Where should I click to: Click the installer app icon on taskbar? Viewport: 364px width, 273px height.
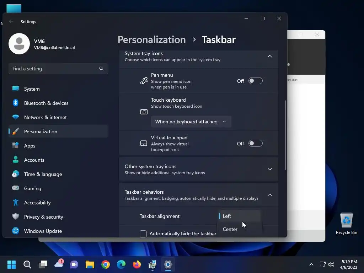[x=152, y=264]
